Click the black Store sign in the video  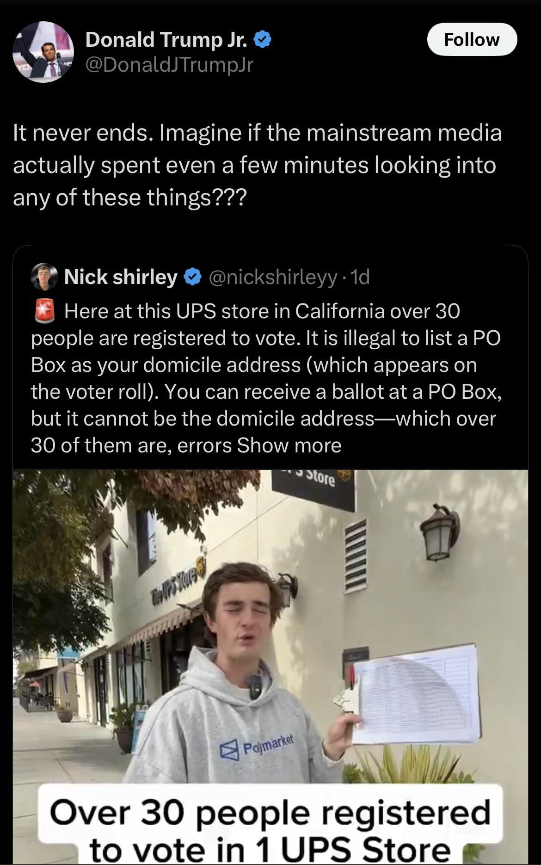pyautogui.click(x=314, y=489)
